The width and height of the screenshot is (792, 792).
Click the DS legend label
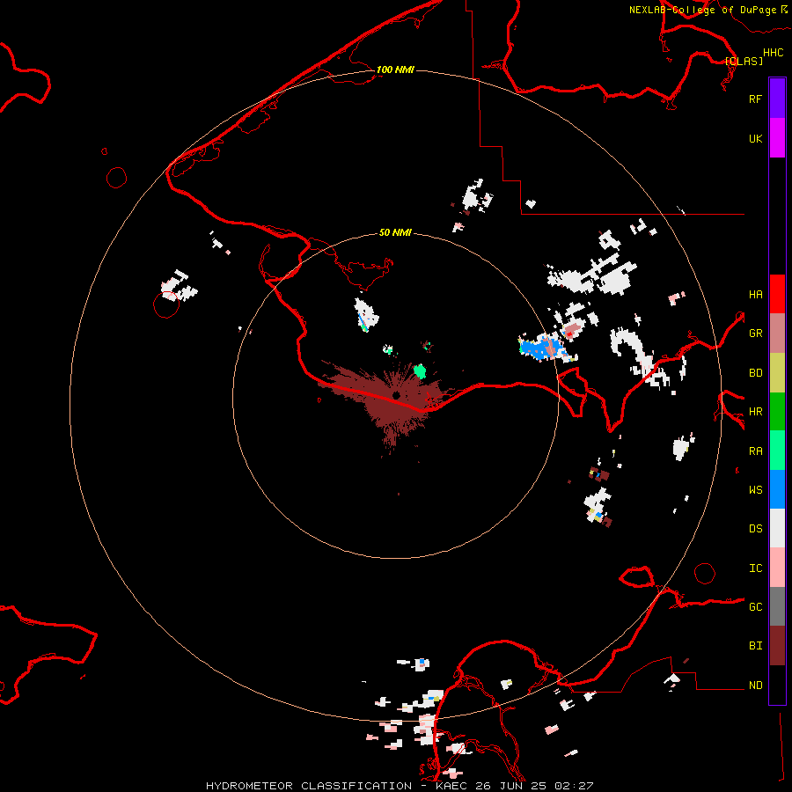click(x=755, y=529)
